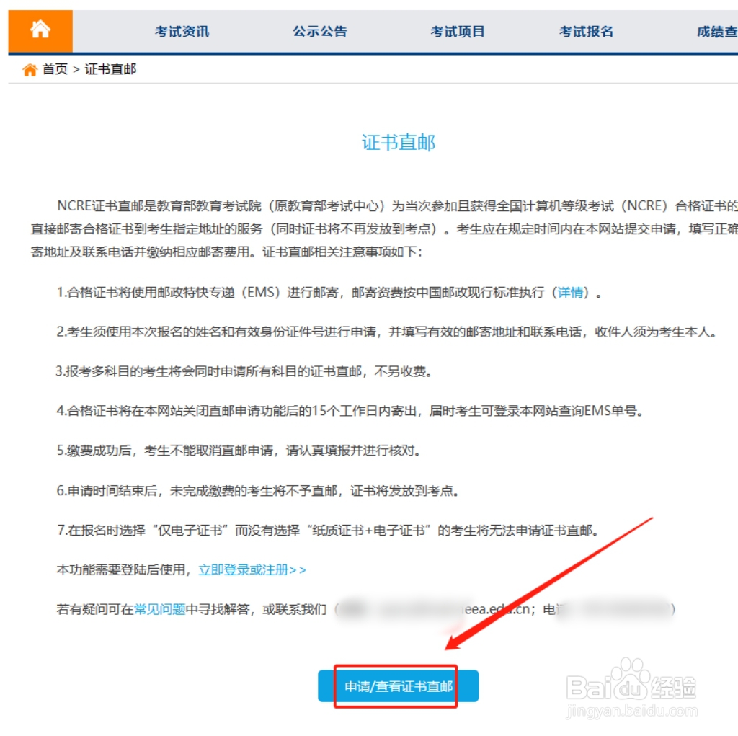738x736 pixels.
Task: Select 证书直邮 in the breadcrumb
Action: click(110, 69)
